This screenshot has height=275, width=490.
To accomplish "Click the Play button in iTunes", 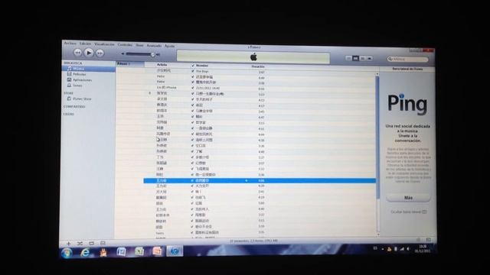I will tap(89, 53).
